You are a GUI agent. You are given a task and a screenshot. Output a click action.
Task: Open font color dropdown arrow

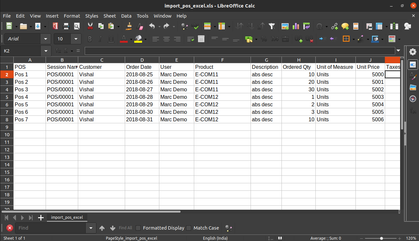click(131, 39)
